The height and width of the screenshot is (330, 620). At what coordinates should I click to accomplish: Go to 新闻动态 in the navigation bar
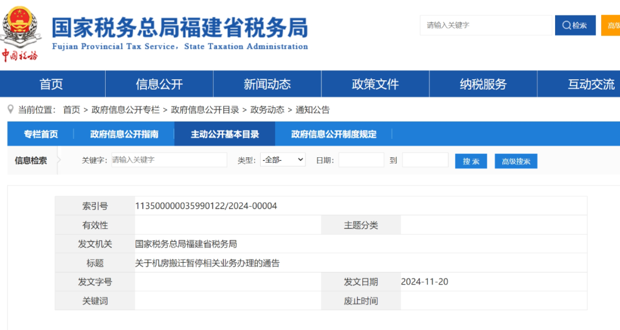[267, 84]
